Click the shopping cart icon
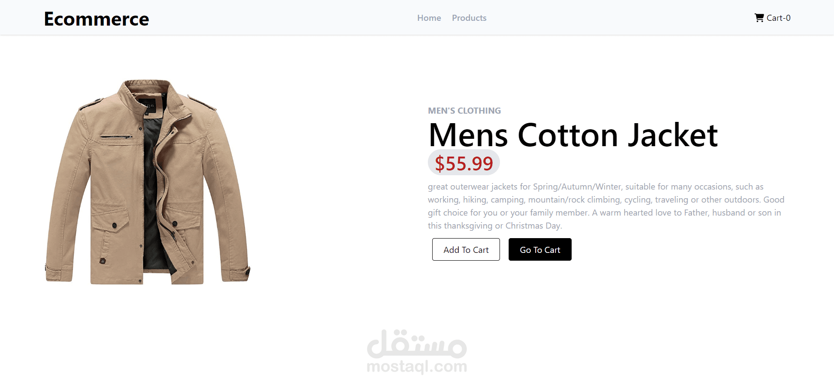 pyautogui.click(x=759, y=18)
